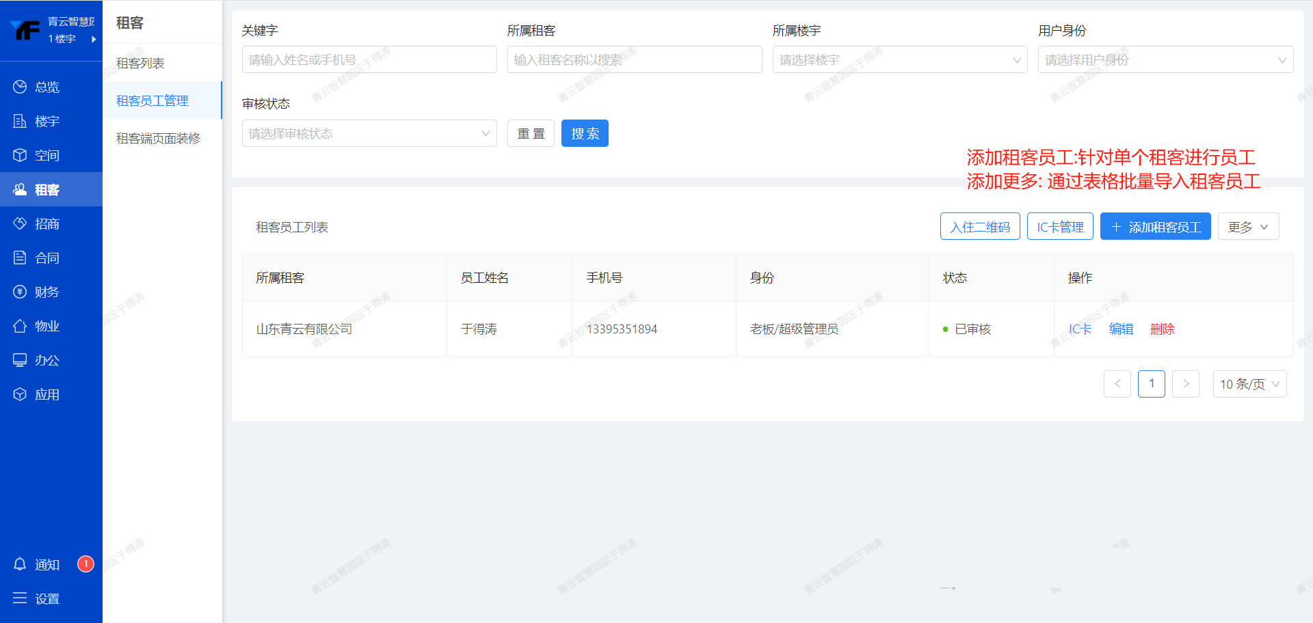Click the 招商 tag icon in sidebar
Screen dimensions: 1313x623
20,223
